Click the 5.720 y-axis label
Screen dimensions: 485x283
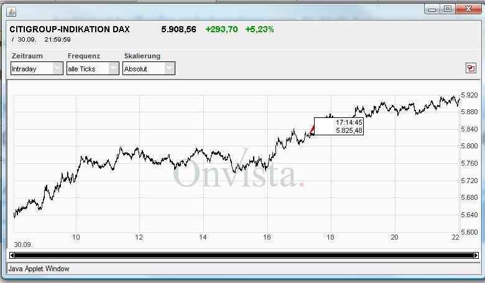469,181
